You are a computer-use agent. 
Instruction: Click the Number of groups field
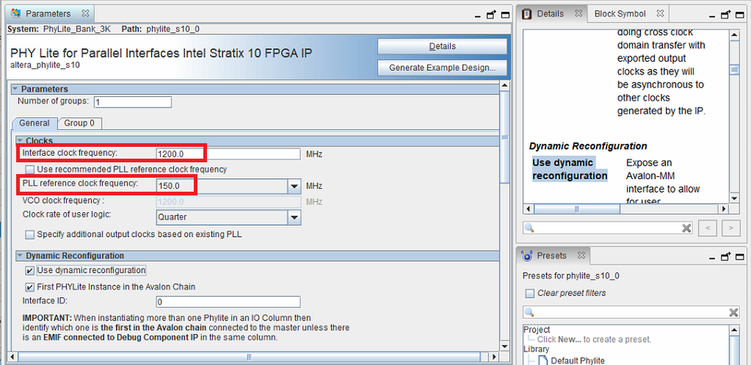pyautogui.click(x=132, y=102)
